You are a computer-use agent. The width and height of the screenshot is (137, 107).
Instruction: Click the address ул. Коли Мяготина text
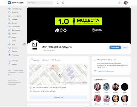(49, 87)
